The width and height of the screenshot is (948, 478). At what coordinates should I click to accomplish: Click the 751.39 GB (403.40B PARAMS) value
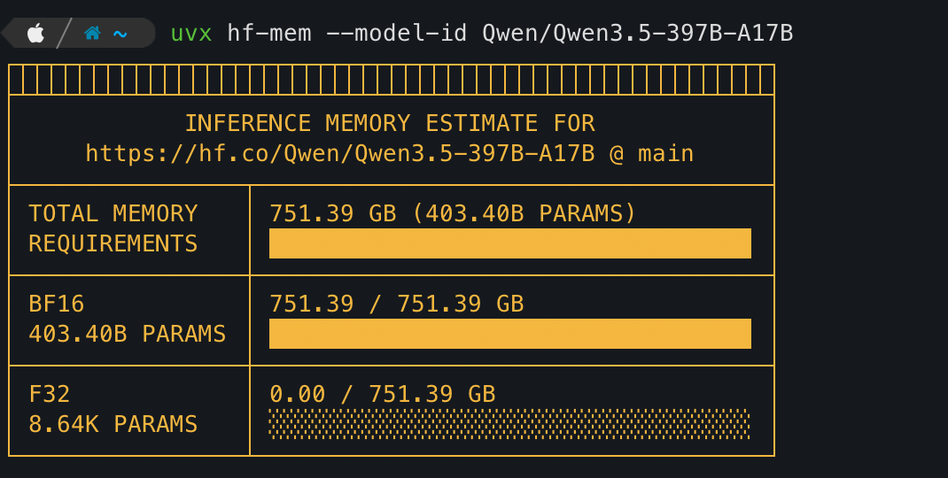click(x=453, y=213)
